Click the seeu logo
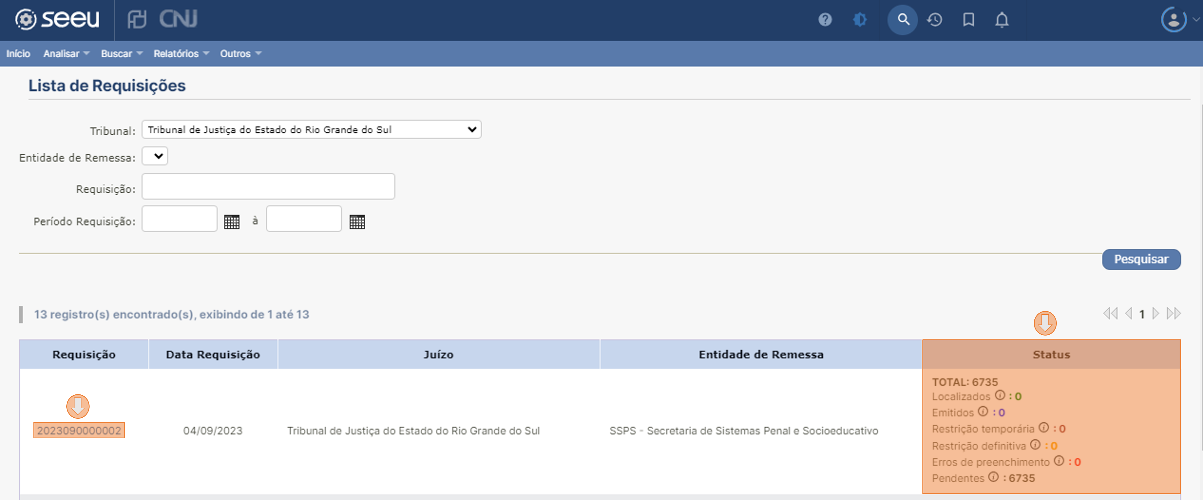This screenshot has width=1203, height=500. pos(57,19)
